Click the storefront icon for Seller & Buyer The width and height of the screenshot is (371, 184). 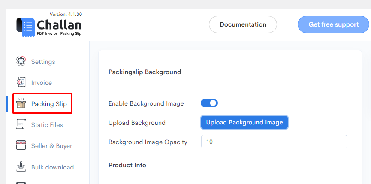[21, 145]
